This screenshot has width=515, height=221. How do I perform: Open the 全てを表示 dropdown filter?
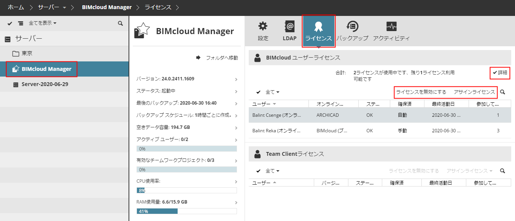point(43,24)
